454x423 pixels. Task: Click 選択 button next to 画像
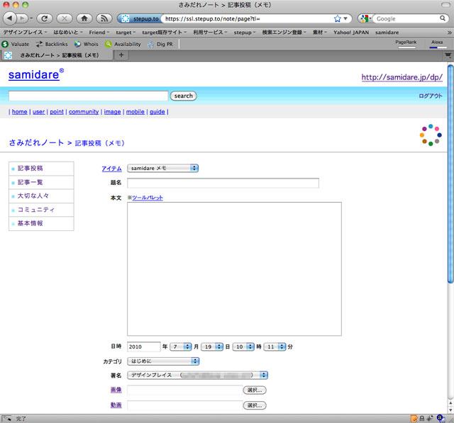pyautogui.click(x=255, y=390)
